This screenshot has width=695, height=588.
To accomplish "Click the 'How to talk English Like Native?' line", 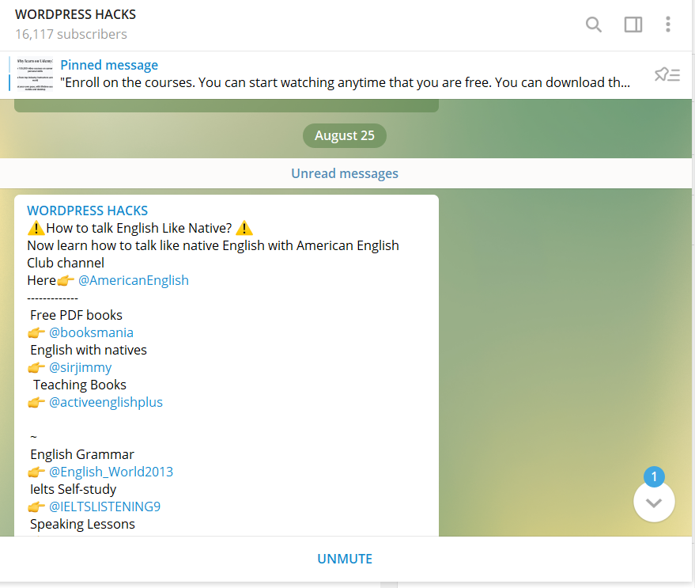I will tap(139, 228).
